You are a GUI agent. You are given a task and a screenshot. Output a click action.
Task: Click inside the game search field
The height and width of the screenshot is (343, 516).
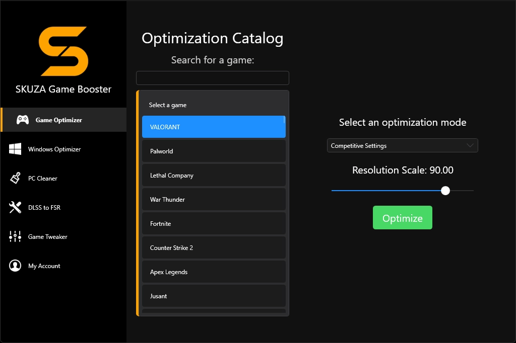click(212, 77)
